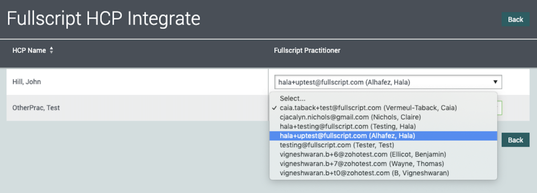Image resolution: width=537 pixels, height=193 pixels.
Task: Select vigneshwaran.b+7@zohotest.com (Wayne, Thomas) option
Action: [383, 164]
